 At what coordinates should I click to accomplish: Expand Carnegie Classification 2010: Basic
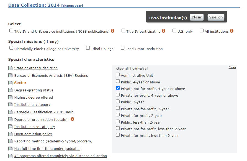coord(44,112)
